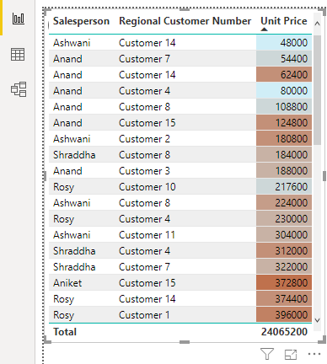Click scrollbar up arrow

click(x=317, y=24)
